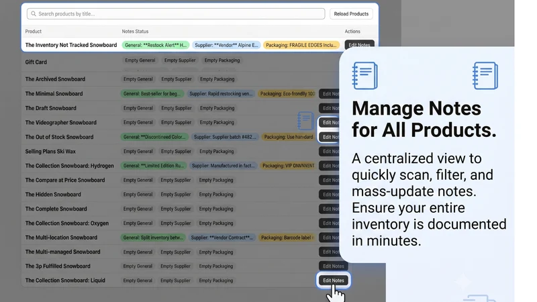Click Supplier batch #482 badge
Image resolution: width=537 pixels, height=302 pixels.
(225, 137)
